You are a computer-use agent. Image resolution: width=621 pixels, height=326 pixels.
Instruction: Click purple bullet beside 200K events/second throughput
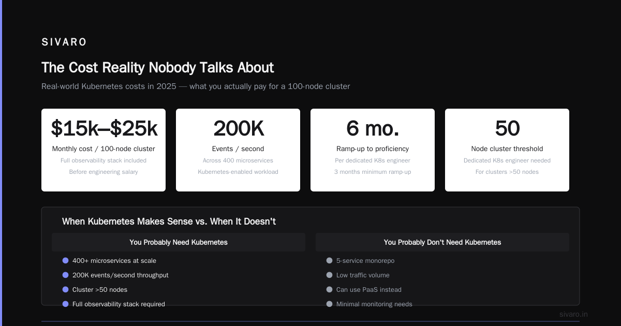[x=65, y=275]
